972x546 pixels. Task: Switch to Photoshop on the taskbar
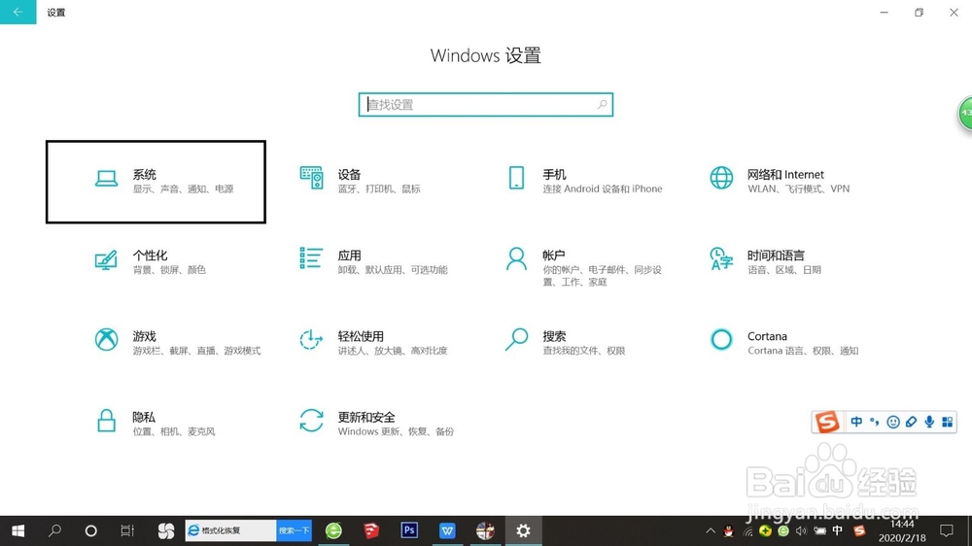[x=409, y=530]
